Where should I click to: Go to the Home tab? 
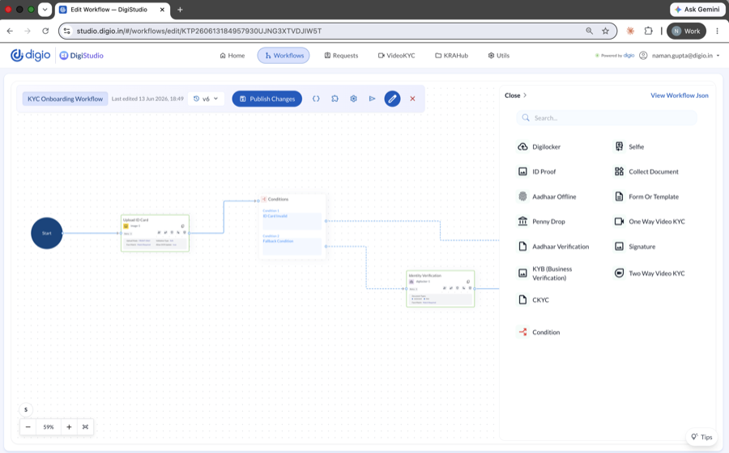(232, 55)
